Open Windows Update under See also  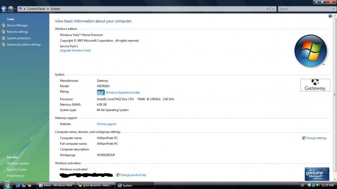18,163
